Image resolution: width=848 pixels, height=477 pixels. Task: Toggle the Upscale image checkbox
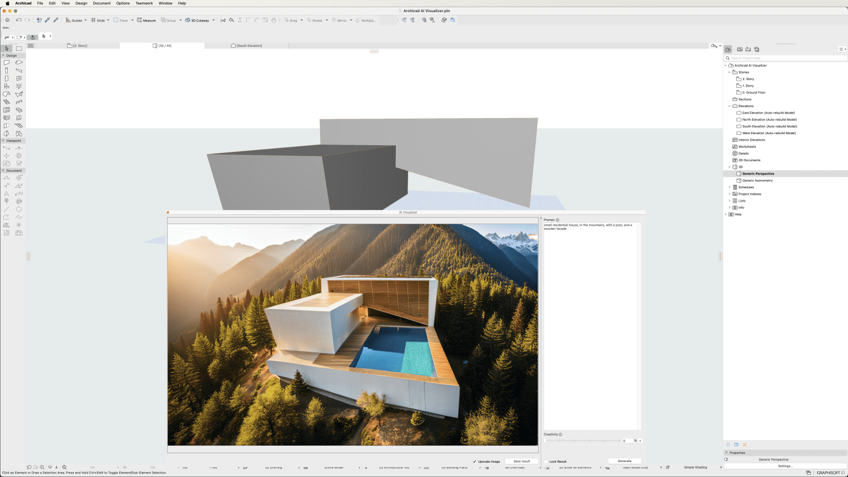pos(475,462)
